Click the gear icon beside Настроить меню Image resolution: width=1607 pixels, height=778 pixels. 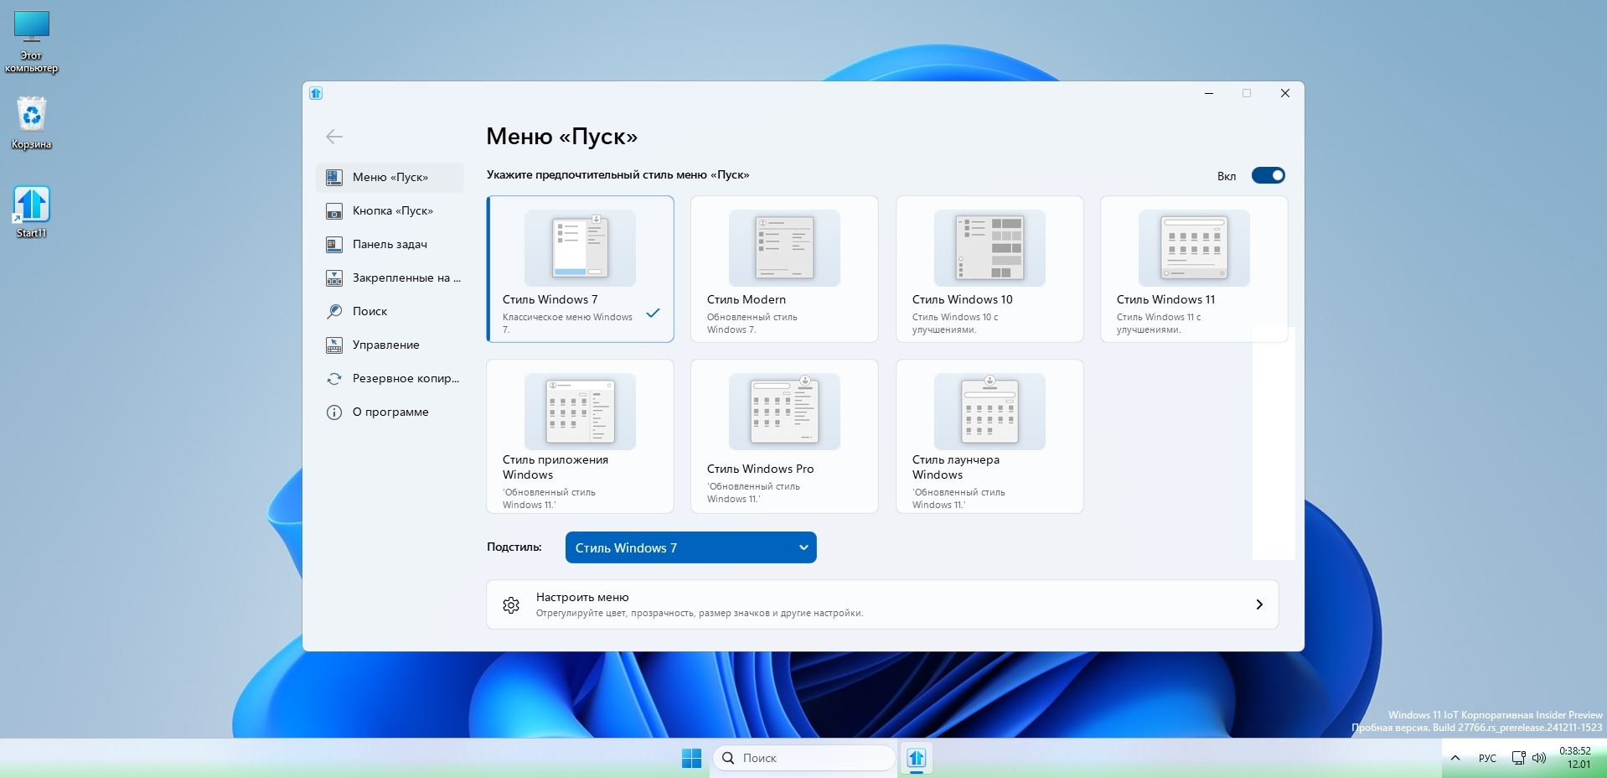click(x=511, y=604)
